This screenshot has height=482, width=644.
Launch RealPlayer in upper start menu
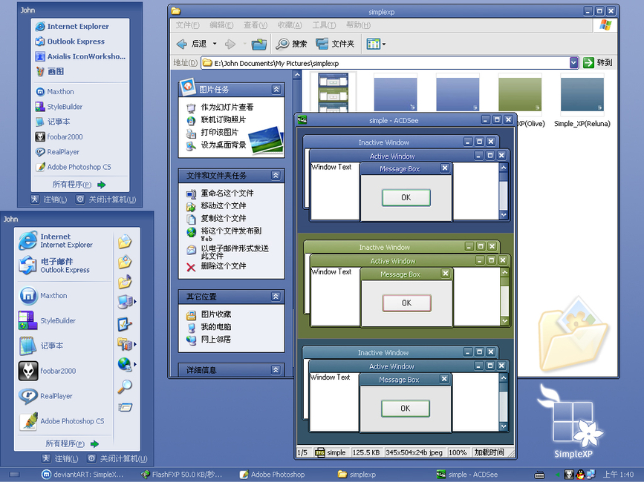pos(57,152)
